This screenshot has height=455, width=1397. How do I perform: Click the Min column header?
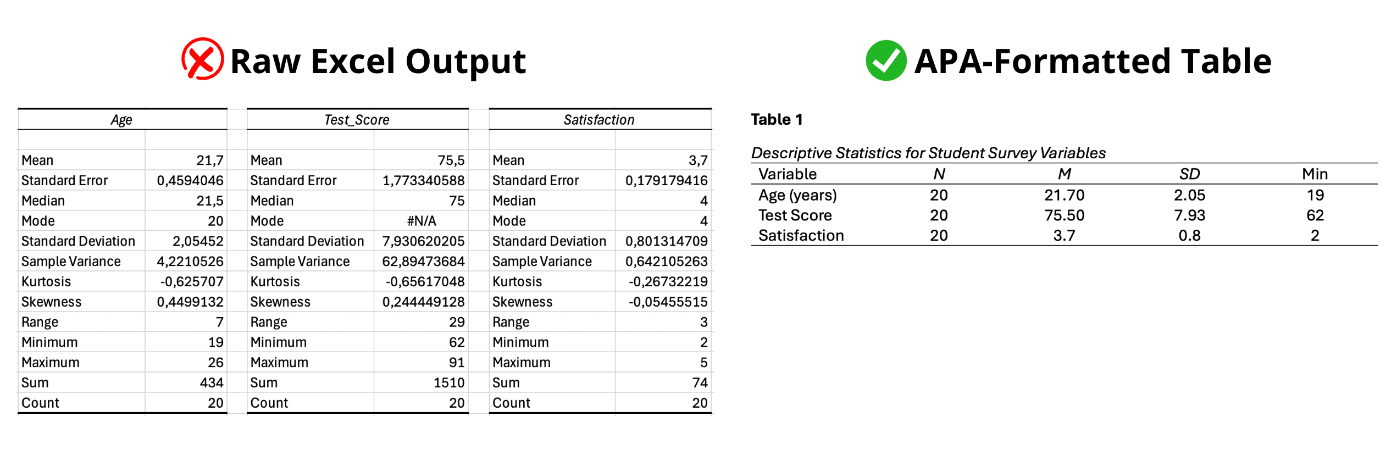pyautogui.click(x=1315, y=174)
